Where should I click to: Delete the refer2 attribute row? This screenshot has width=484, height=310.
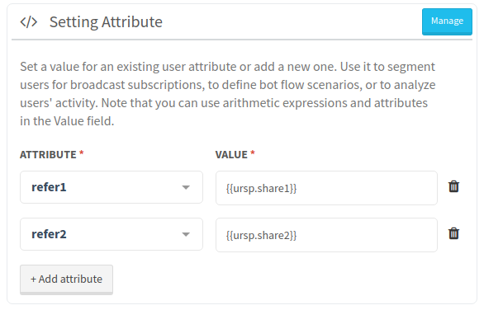coord(453,233)
